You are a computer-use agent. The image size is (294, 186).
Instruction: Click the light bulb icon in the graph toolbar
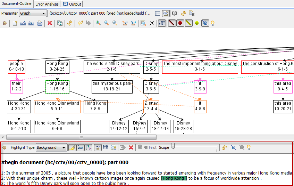(212, 23)
